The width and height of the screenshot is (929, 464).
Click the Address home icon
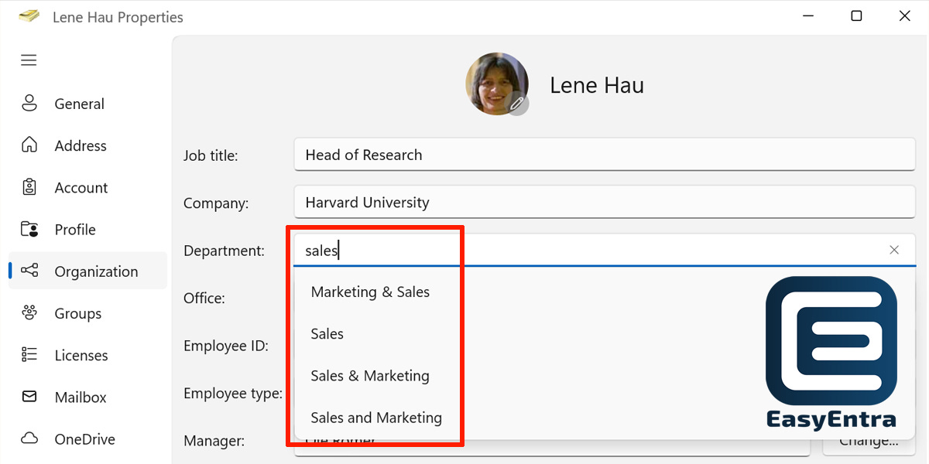(29, 145)
